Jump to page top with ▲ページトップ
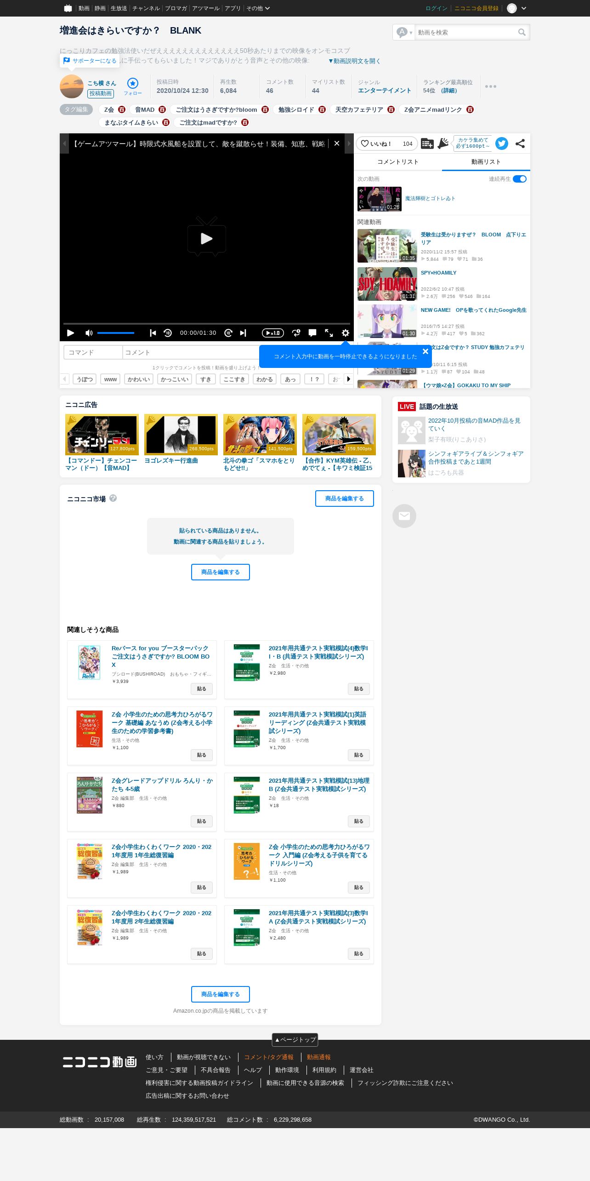The image size is (590, 1181). click(x=295, y=1039)
